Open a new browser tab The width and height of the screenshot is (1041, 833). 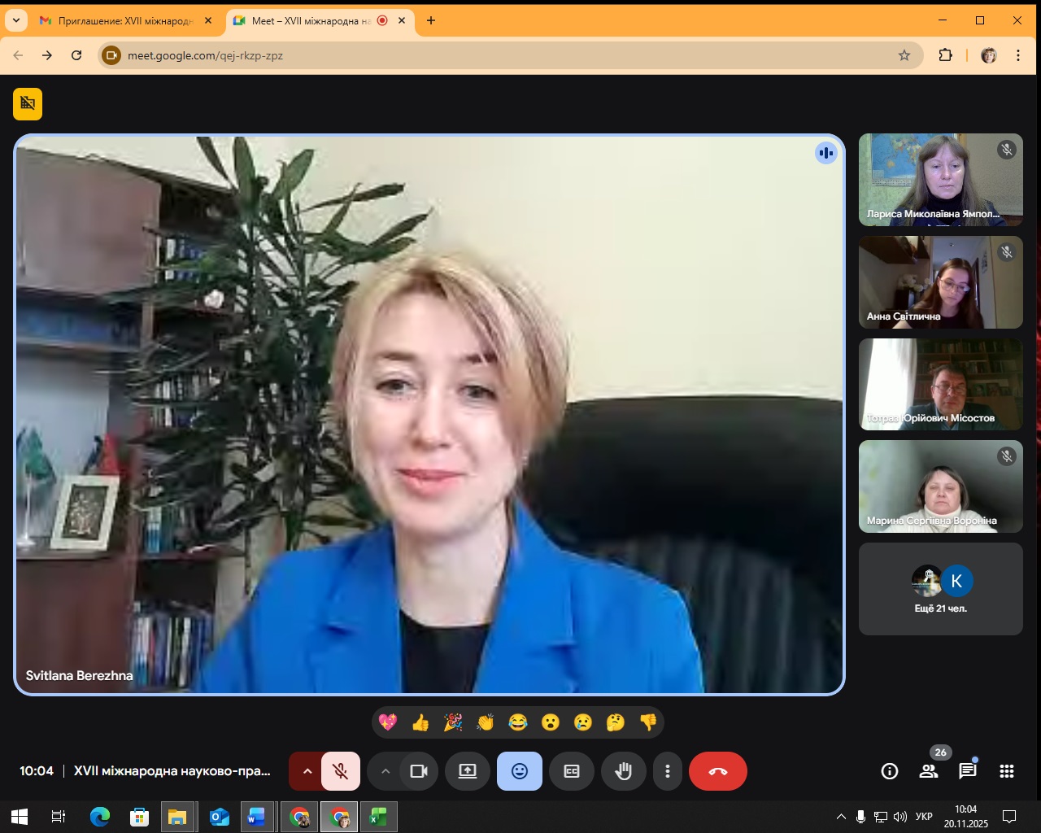431,21
